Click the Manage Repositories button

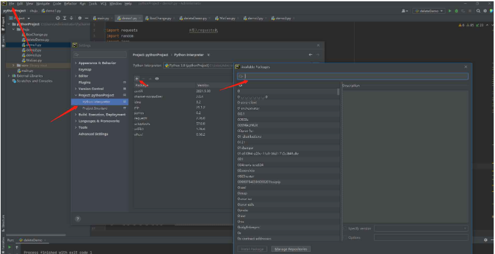[x=291, y=249]
